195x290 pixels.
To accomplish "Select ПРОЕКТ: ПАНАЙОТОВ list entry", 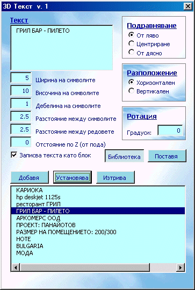I will coord(98,225).
